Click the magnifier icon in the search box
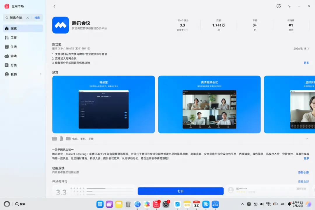 (x=7, y=18)
